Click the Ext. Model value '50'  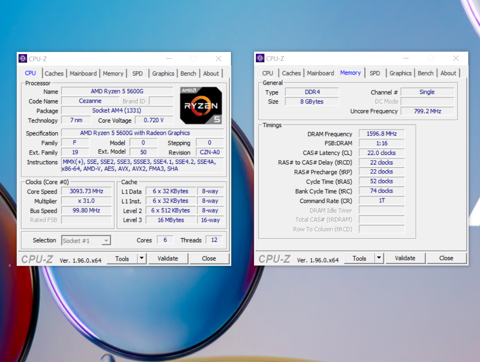click(143, 152)
